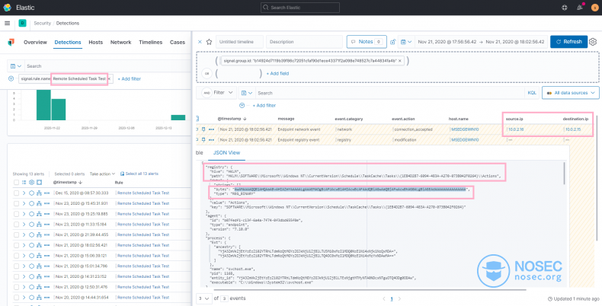Switch to the Overview tab

coord(35,42)
